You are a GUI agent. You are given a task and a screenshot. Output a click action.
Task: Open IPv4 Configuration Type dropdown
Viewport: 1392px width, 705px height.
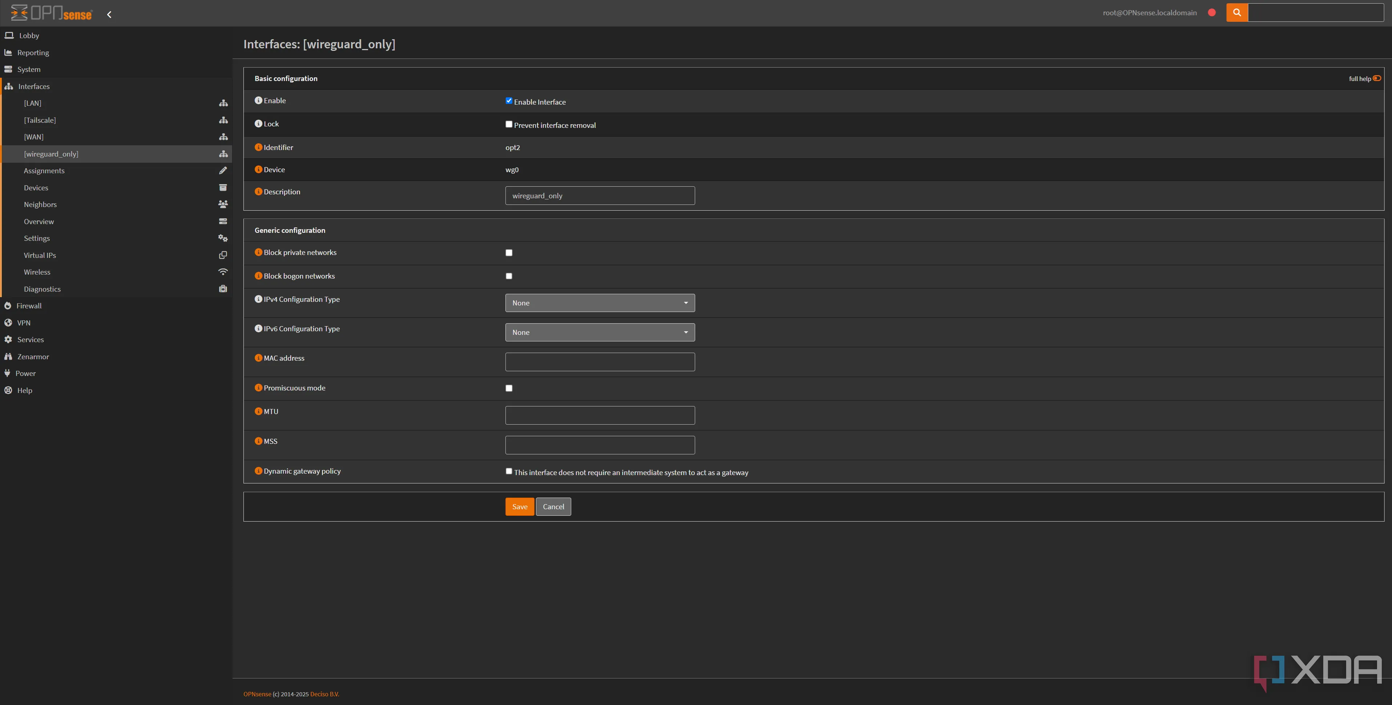pyautogui.click(x=599, y=303)
